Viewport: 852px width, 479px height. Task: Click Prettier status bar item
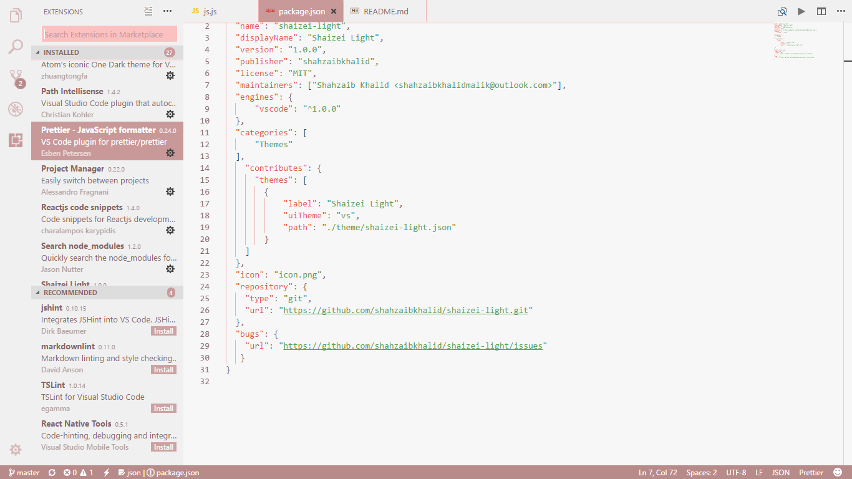tap(811, 473)
